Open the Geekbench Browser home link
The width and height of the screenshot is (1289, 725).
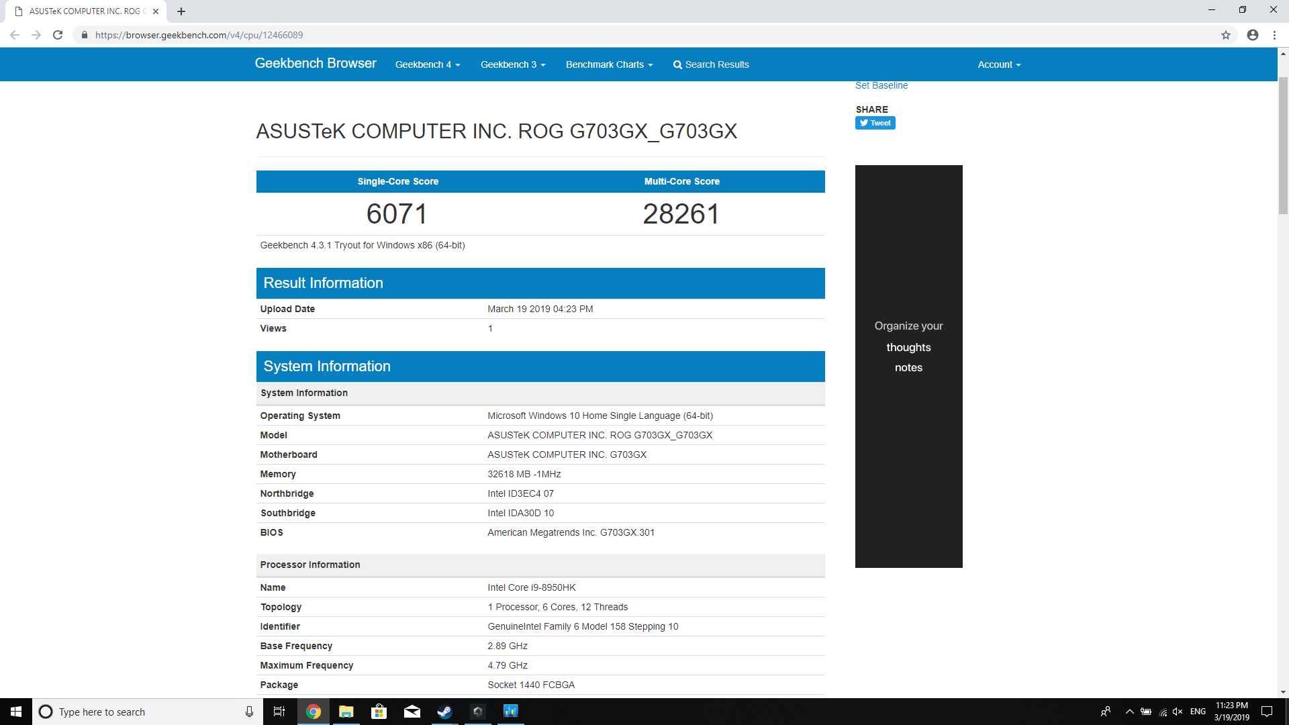(x=316, y=64)
